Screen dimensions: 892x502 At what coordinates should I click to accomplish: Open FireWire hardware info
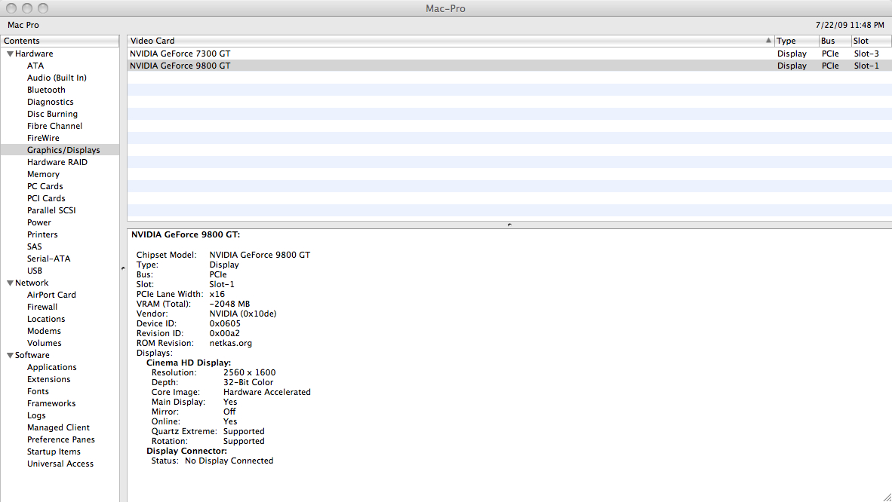coord(43,138)
